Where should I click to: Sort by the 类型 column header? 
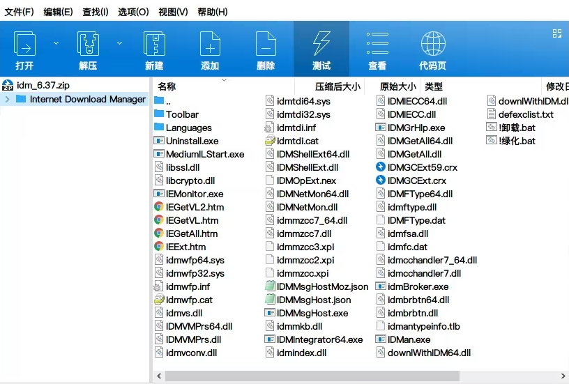434,86
